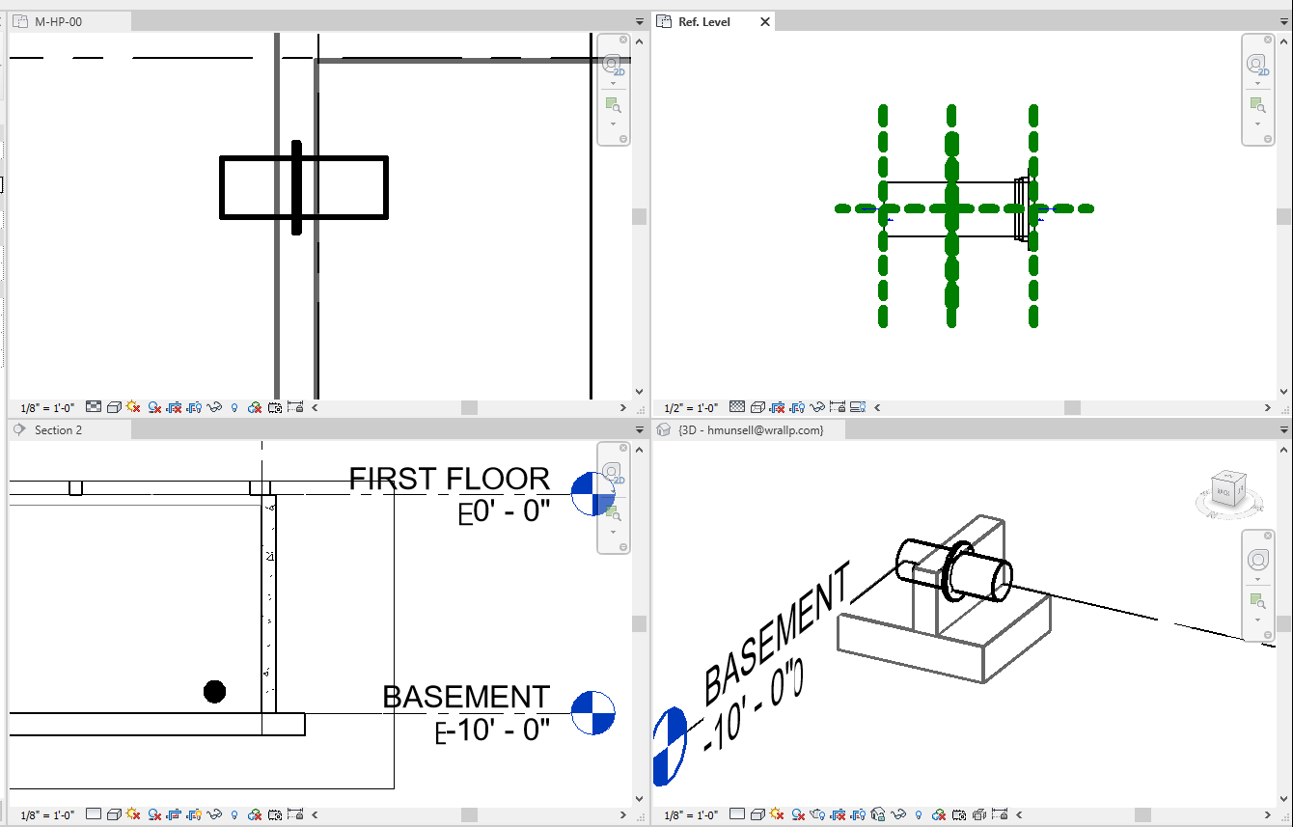Open the 1/2" = 1'-0" scale dropdown in Ref. Level
This screenshot has width=1293, height=827.
690,407
